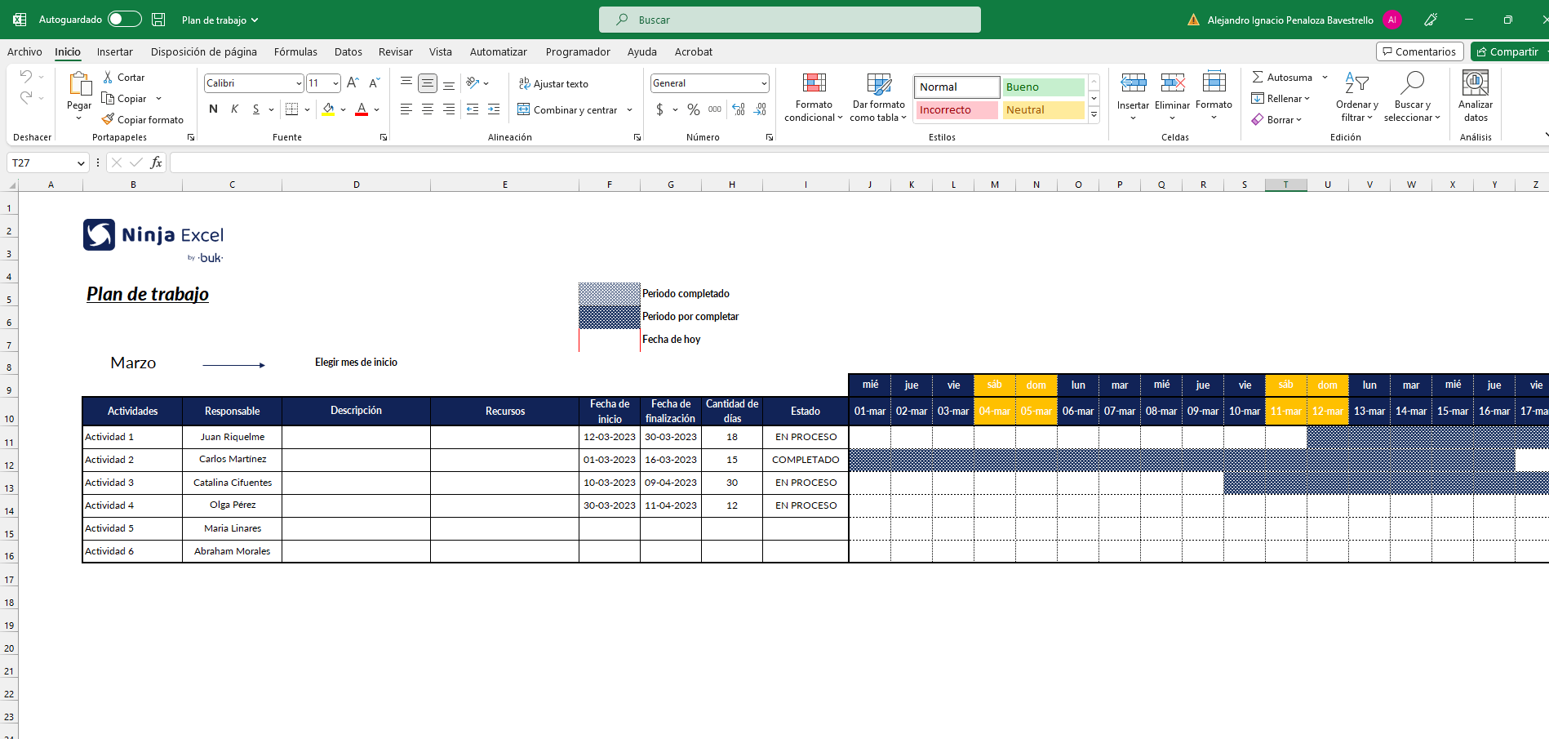Viewport: 1549px width, 739px height.
Task: Open the General number format dropdown
Action: click(x=708, y=82)
